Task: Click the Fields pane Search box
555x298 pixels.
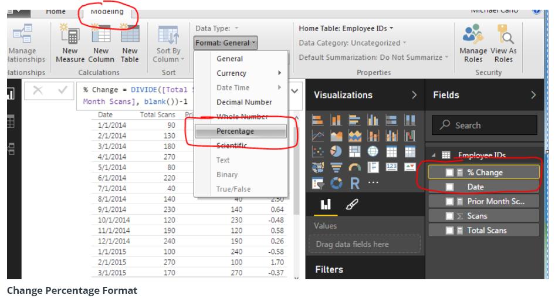Action: pyautogui.click(x=485, y=125)
